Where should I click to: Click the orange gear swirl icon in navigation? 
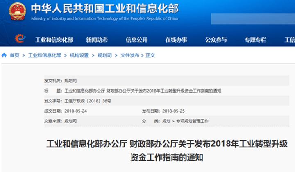(x=20, y=39)
